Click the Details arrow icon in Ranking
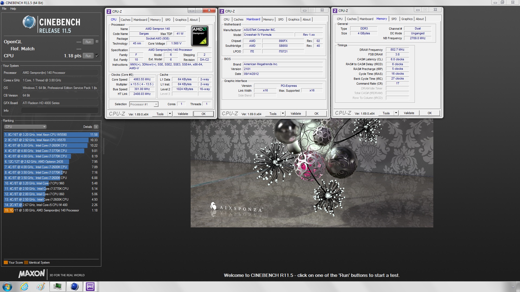This screenshot has width=520, height=292. [x=96, y=127]
